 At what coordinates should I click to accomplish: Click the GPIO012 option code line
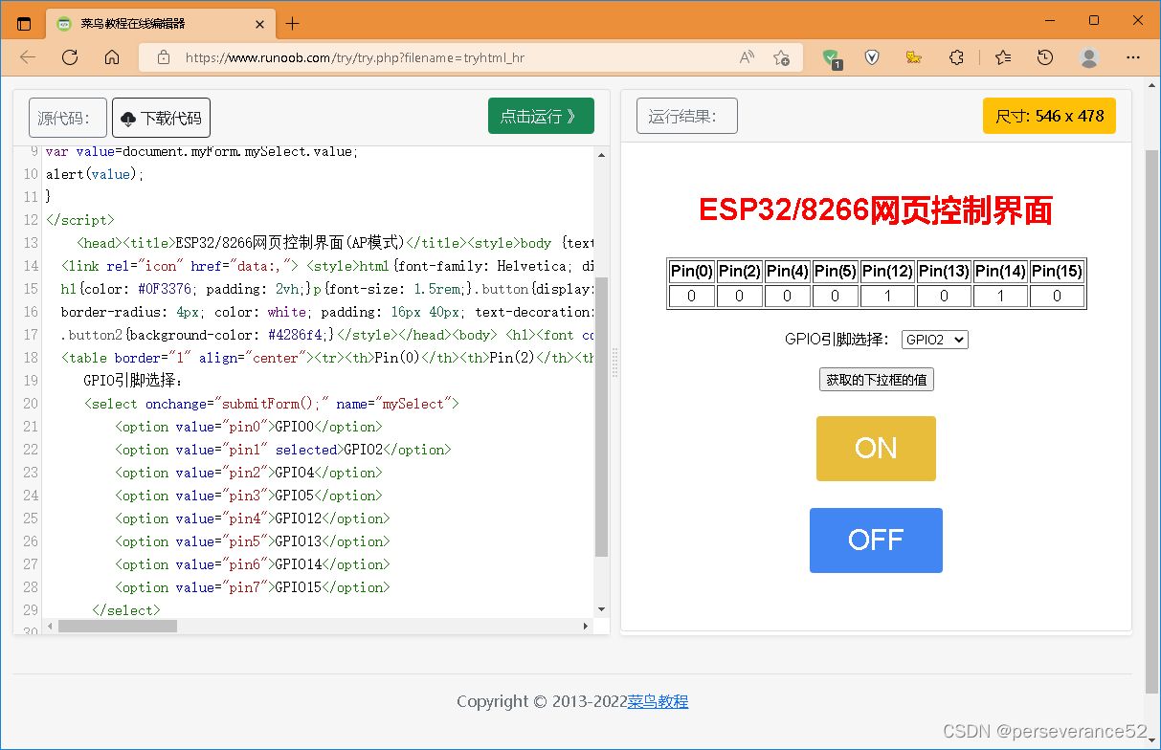coord(253,518)
